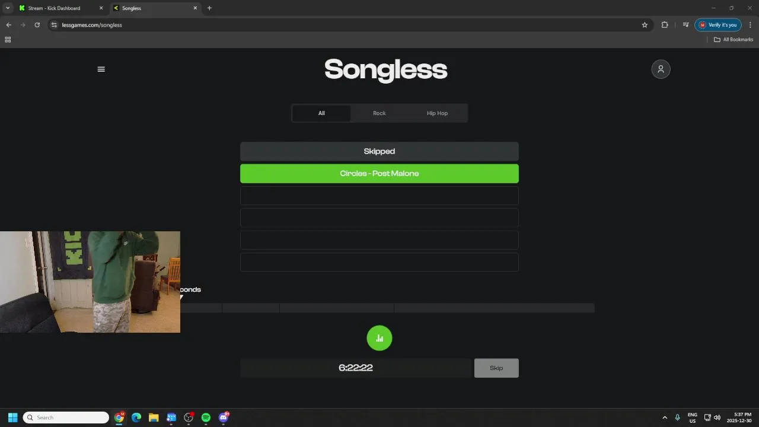Switch to the Rock genre tab
The height and width of the screenshot is (427, 759).
(x=379, y=113)
